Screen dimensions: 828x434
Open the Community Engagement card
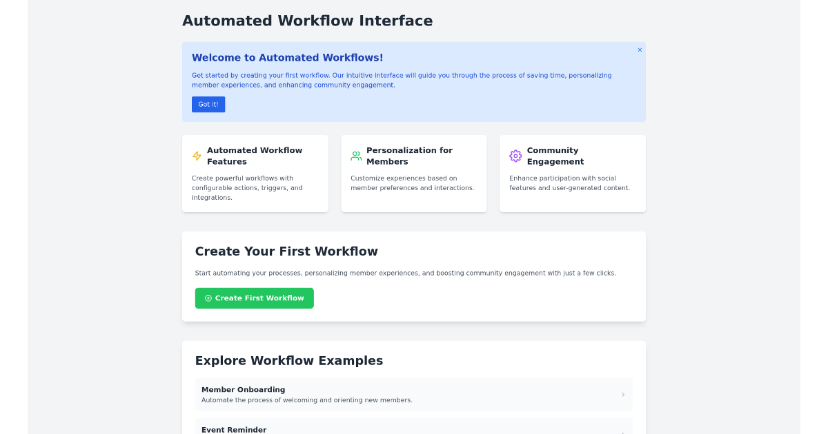pos(572,174)
